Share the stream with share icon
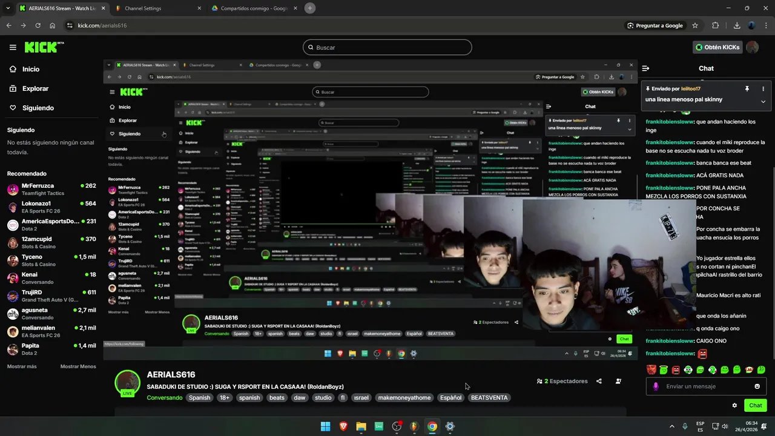The width and height of the screenshot is (775, 436). 599,381
